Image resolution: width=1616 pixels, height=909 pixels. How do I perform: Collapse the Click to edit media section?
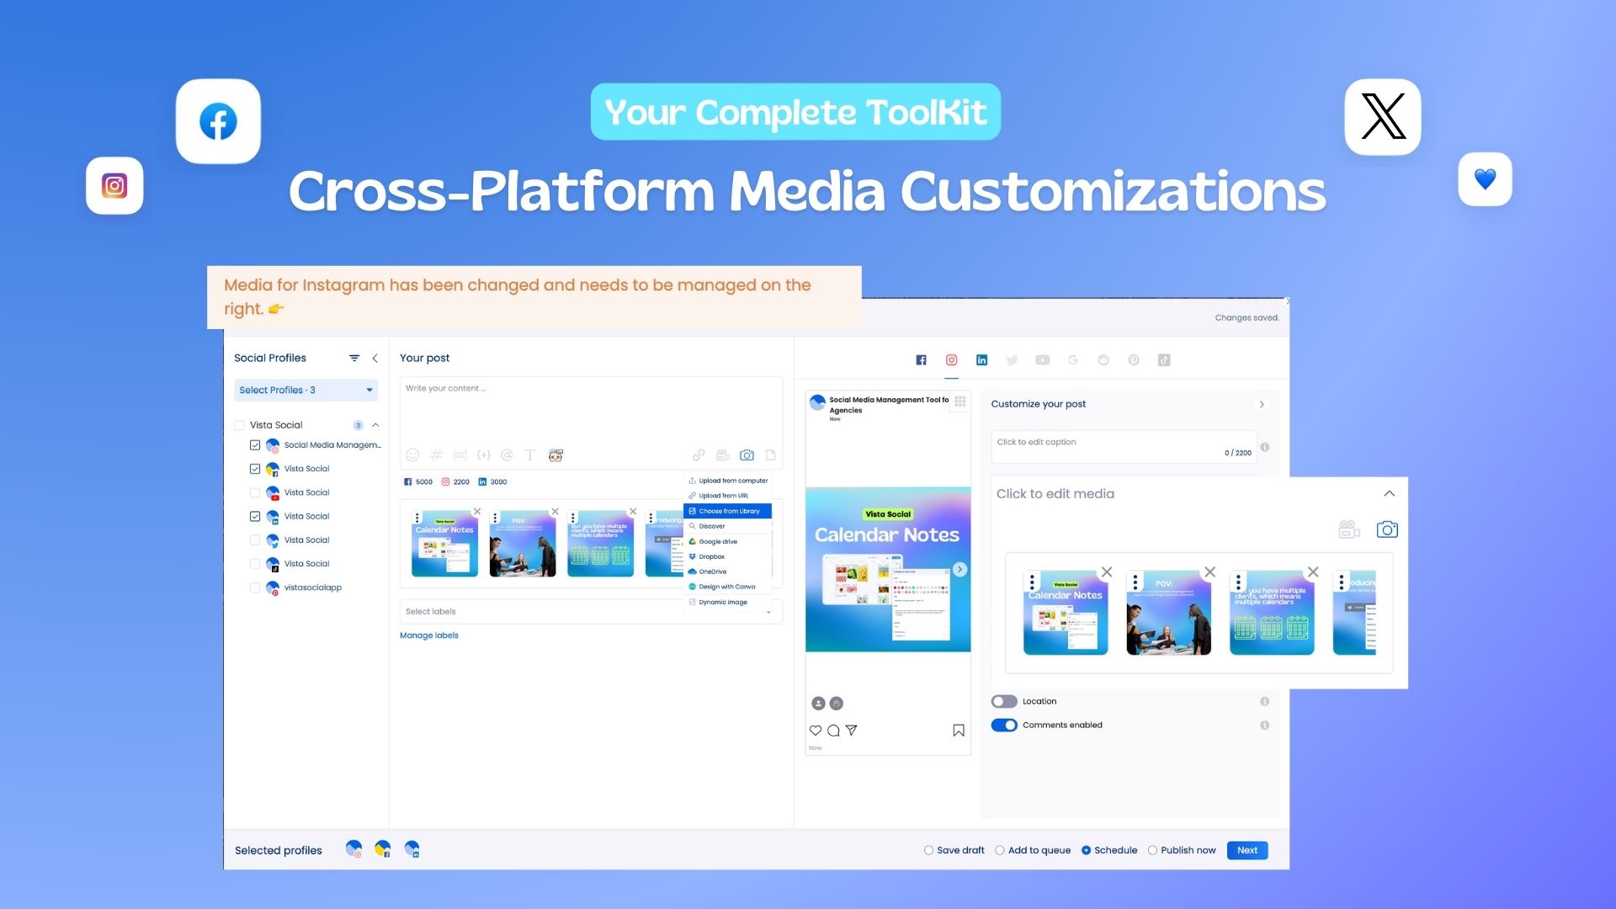(1389, 493)
